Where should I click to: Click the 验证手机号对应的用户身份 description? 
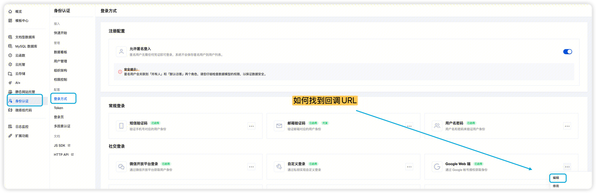click(x=148, y=129)
